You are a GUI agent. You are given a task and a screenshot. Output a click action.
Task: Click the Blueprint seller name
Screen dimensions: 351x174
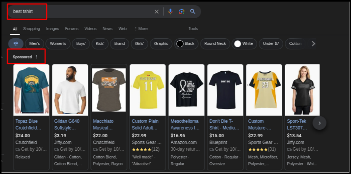218,142
